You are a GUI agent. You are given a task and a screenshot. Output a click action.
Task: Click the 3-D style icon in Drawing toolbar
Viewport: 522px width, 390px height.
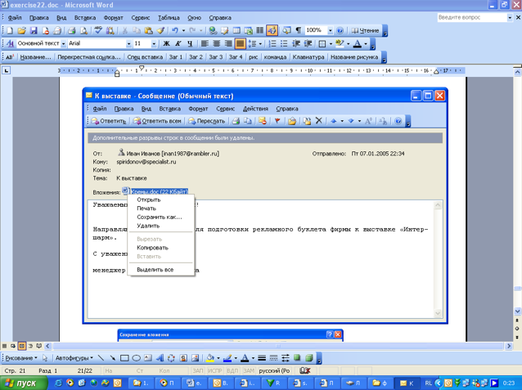click(x=309, y=358)
